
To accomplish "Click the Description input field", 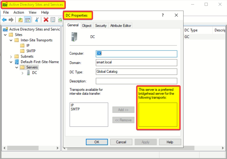I will (137, 81).
